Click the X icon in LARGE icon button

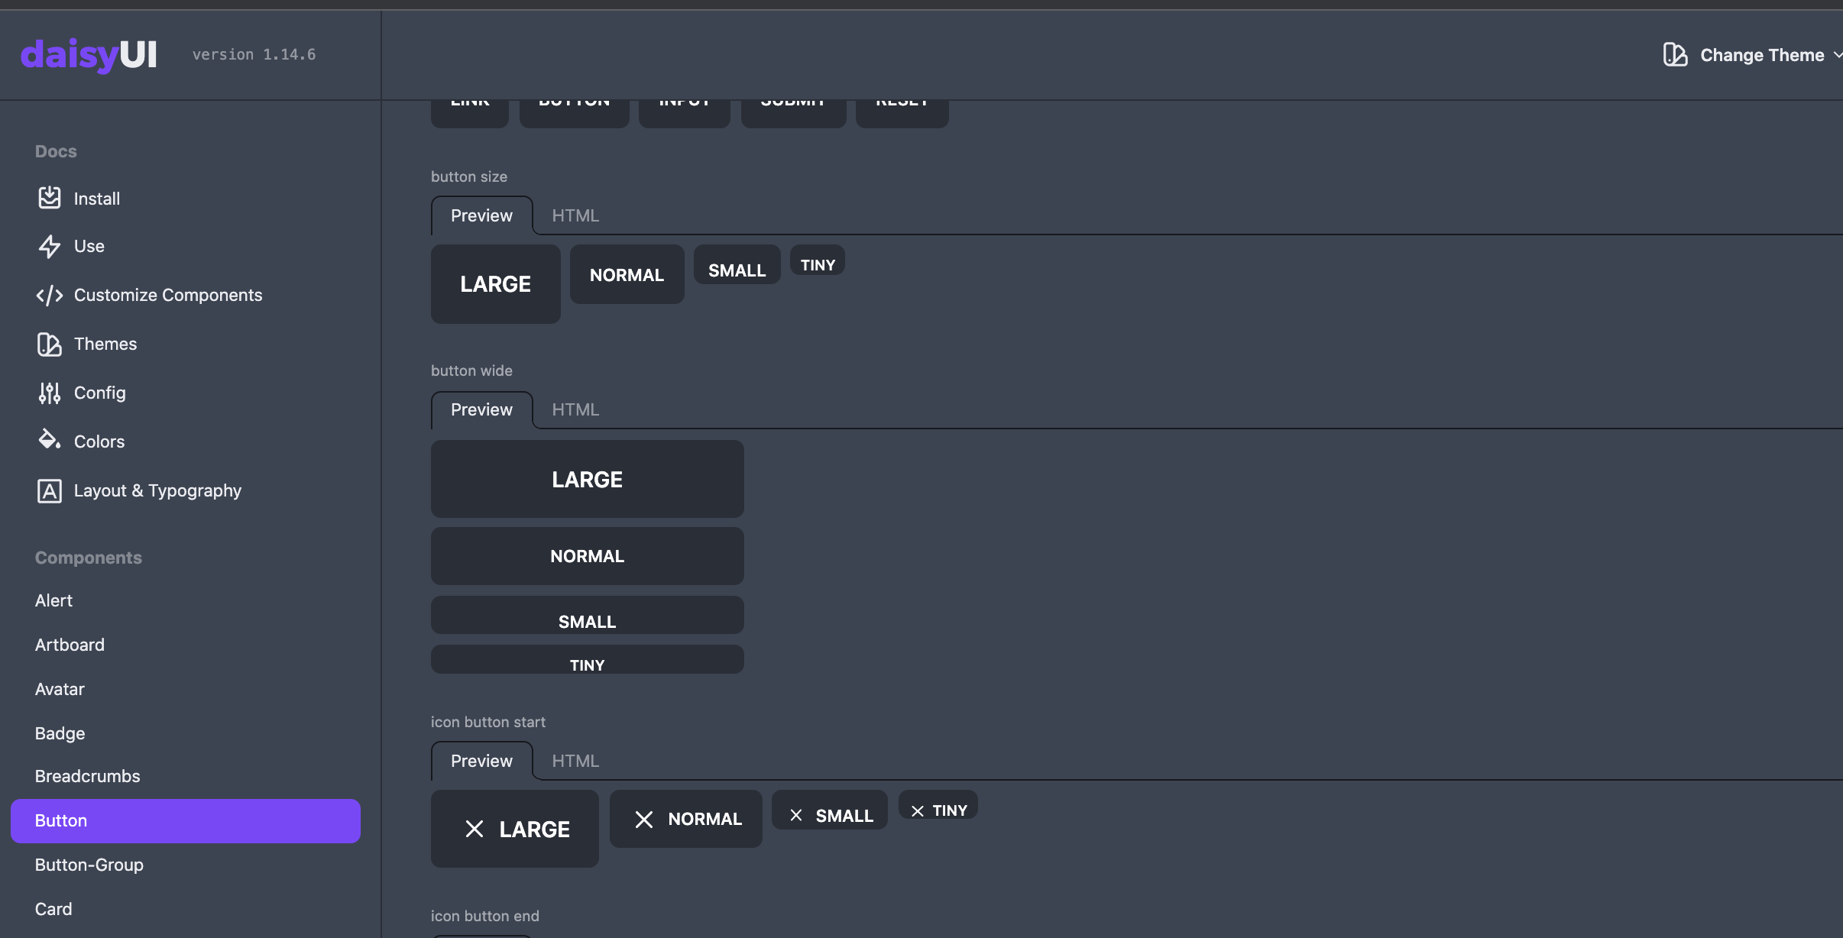pos(475,829)
